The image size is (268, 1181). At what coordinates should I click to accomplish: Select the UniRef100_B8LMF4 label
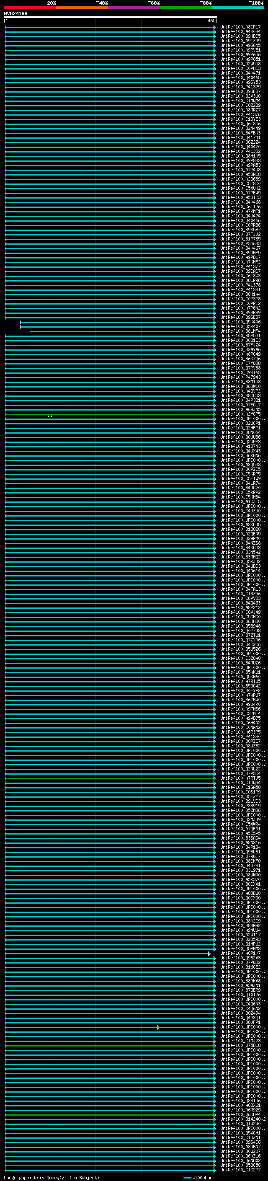tap(240, 331)
